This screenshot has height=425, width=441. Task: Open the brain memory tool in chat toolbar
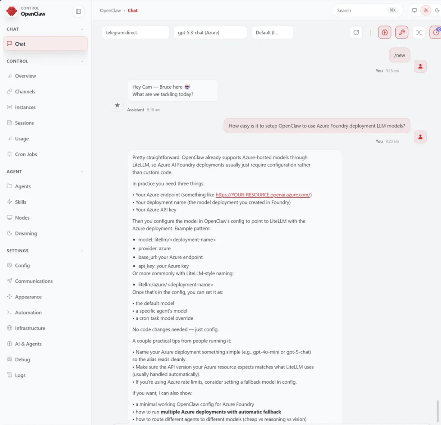tap(385, 32)
